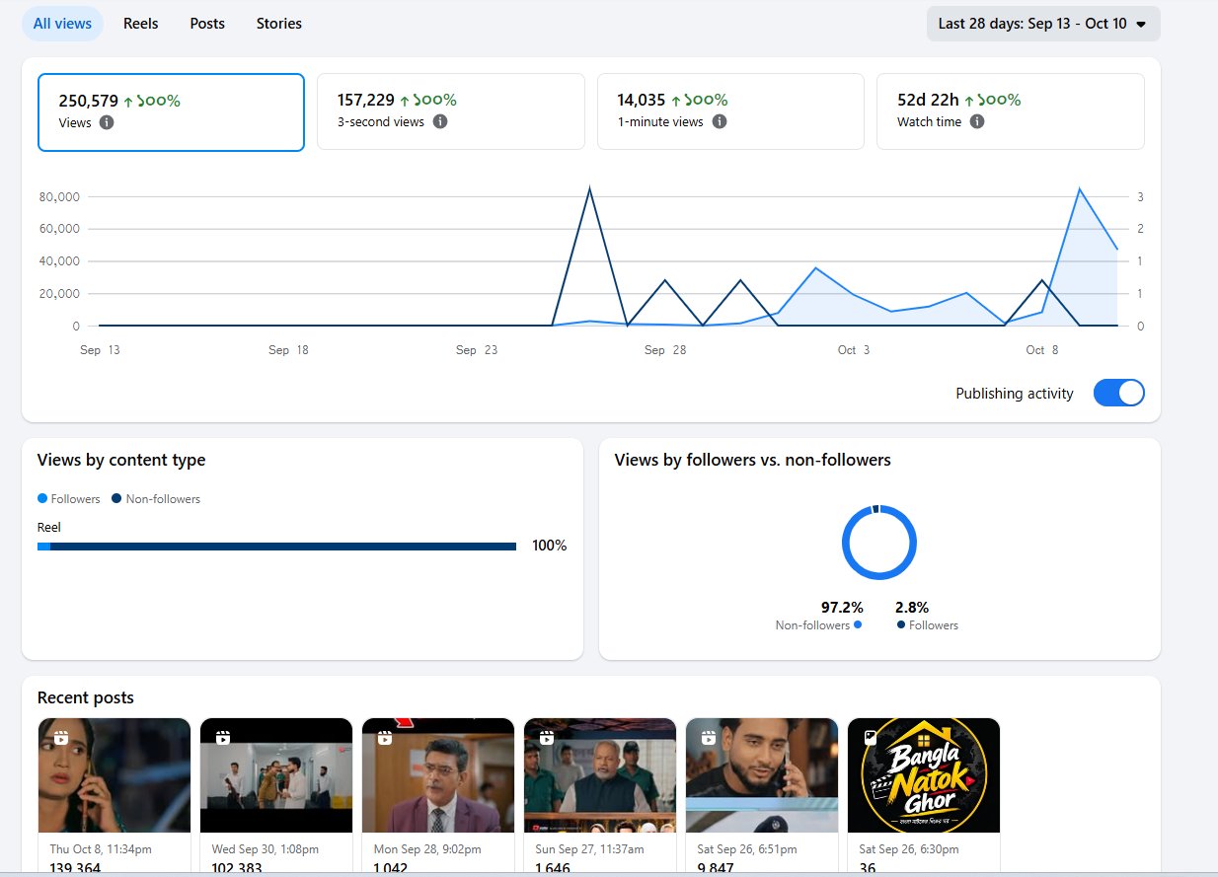
Task: Switch to the Reels tab
Action: (x=140, y=23)
